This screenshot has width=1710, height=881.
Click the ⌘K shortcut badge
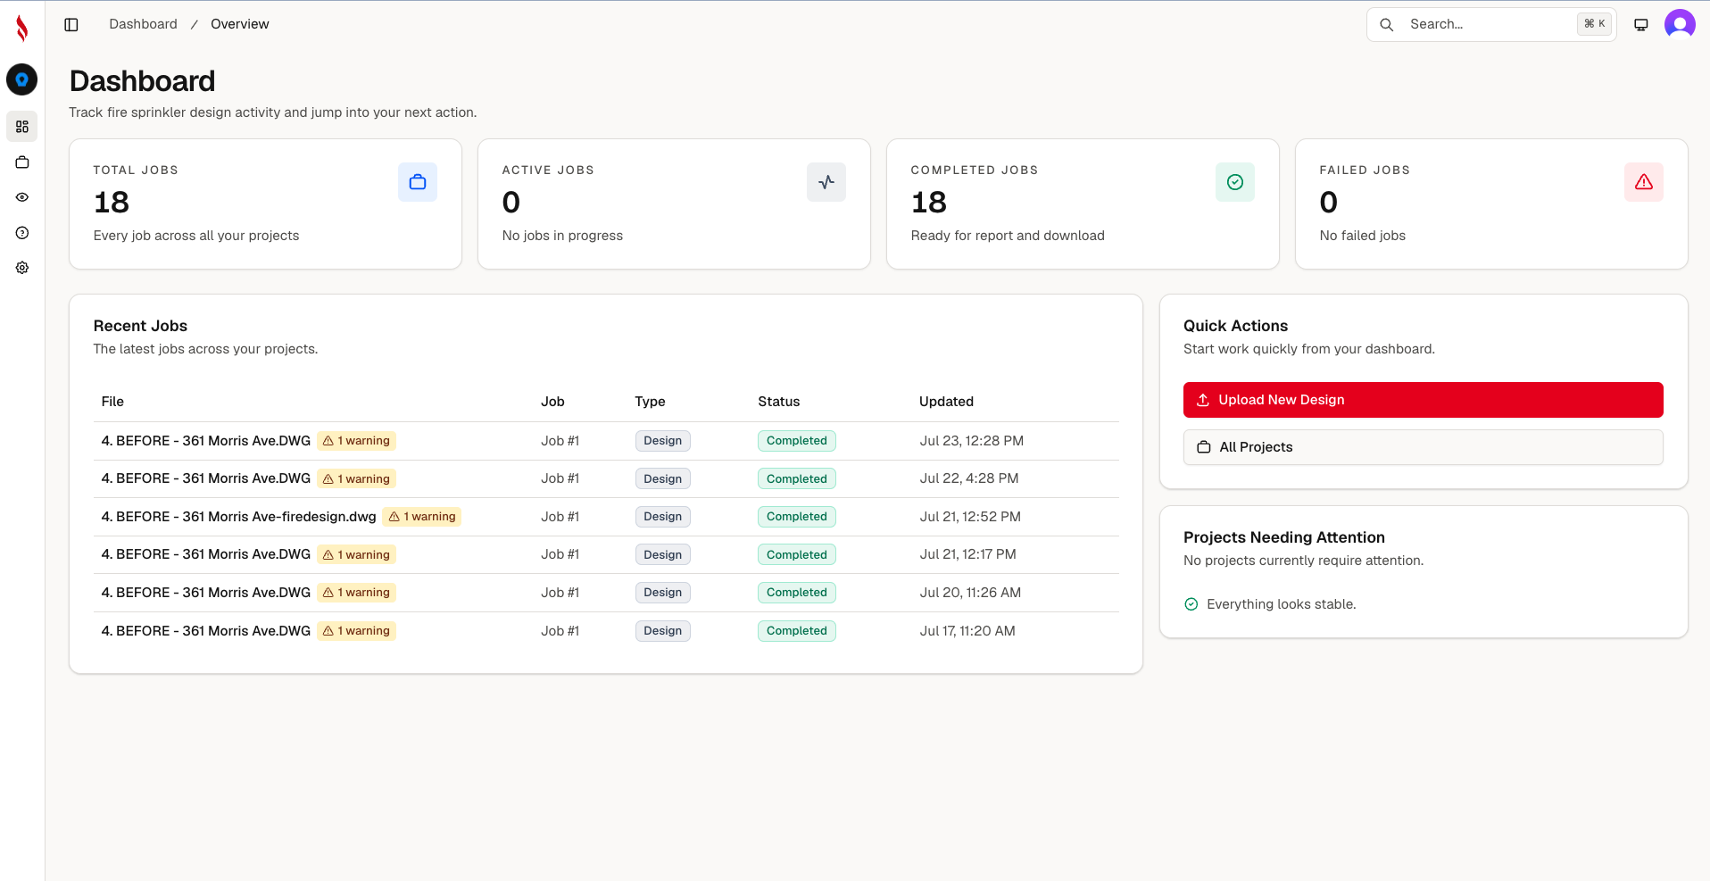click(x=1594, y=24)
